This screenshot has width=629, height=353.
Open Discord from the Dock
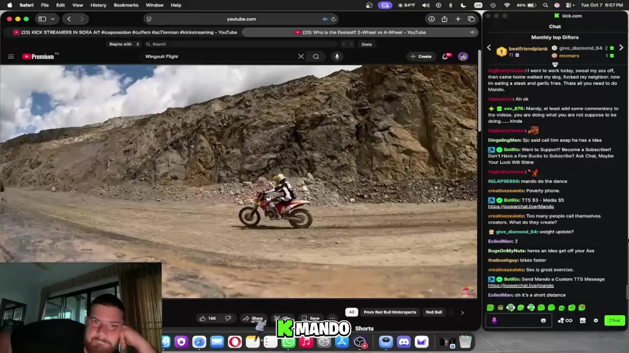pyautogui.click(x=403, y=342)
